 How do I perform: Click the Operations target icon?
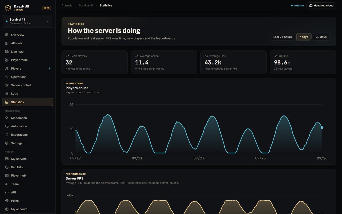7,77
